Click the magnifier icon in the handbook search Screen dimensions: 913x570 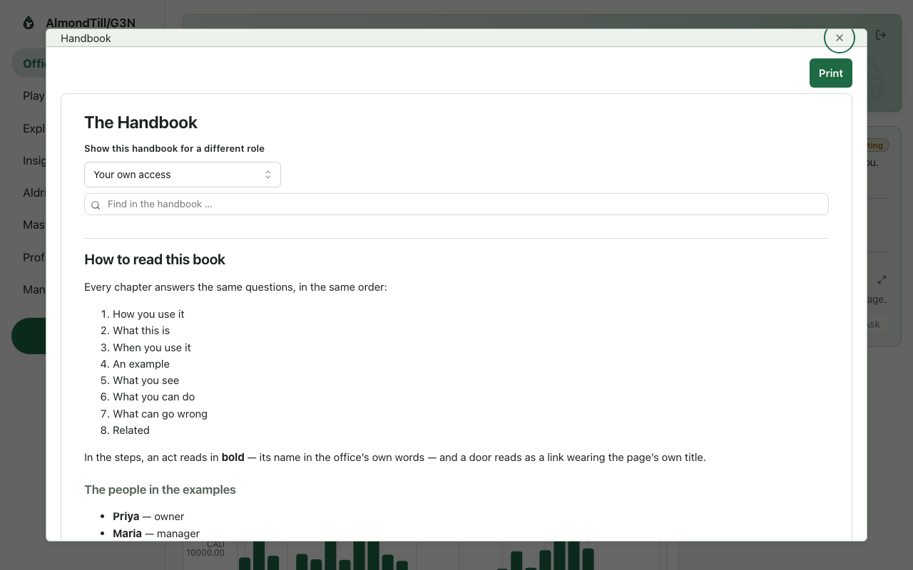click(96, 205)
